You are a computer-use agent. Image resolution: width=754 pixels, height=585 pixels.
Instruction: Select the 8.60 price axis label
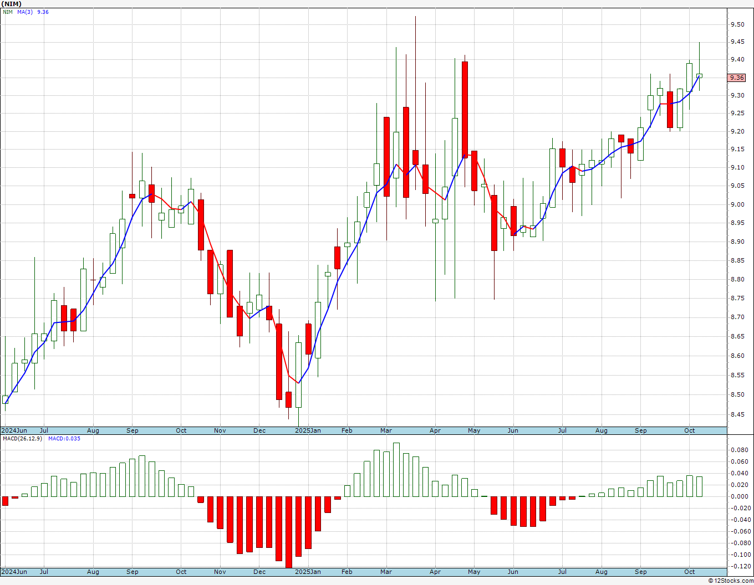tap(737, 356)
